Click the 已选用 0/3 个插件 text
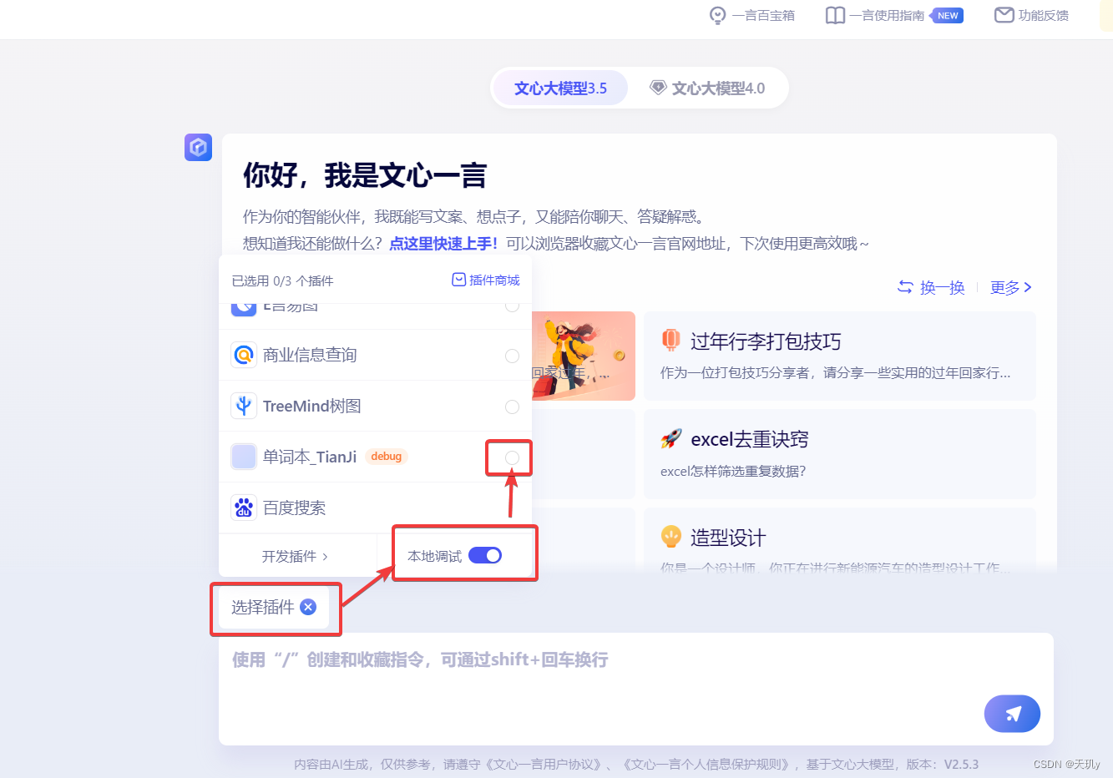Image resolution: width=1113 pixels, height=778 pixels. [x=282, y=280]
